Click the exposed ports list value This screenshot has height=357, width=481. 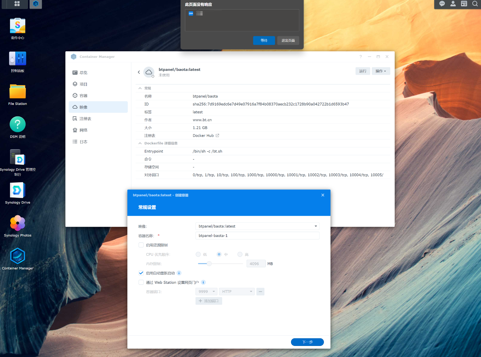[288, 175]
